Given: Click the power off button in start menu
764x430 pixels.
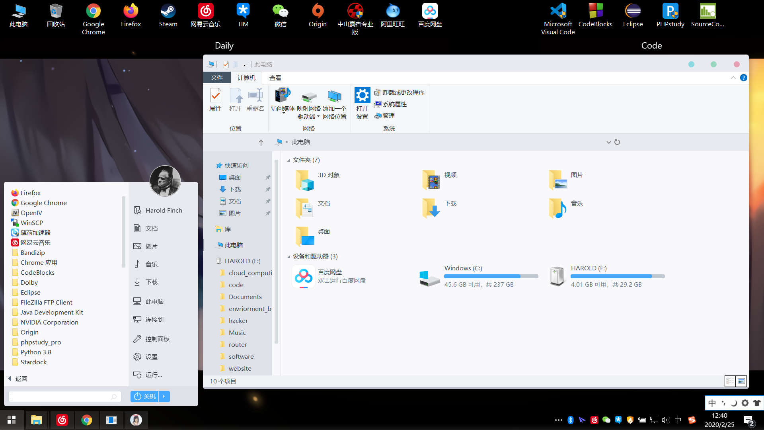Looking at the screenshot, I should point(145,396).
